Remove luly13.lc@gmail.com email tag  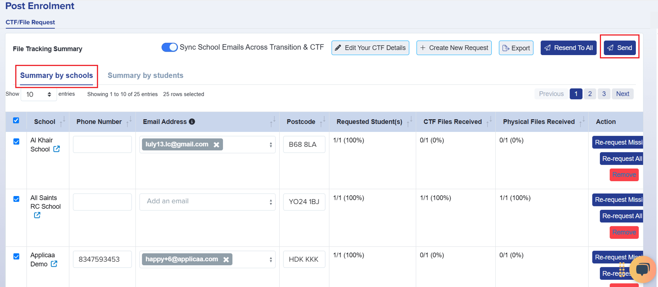click(217, 144)
